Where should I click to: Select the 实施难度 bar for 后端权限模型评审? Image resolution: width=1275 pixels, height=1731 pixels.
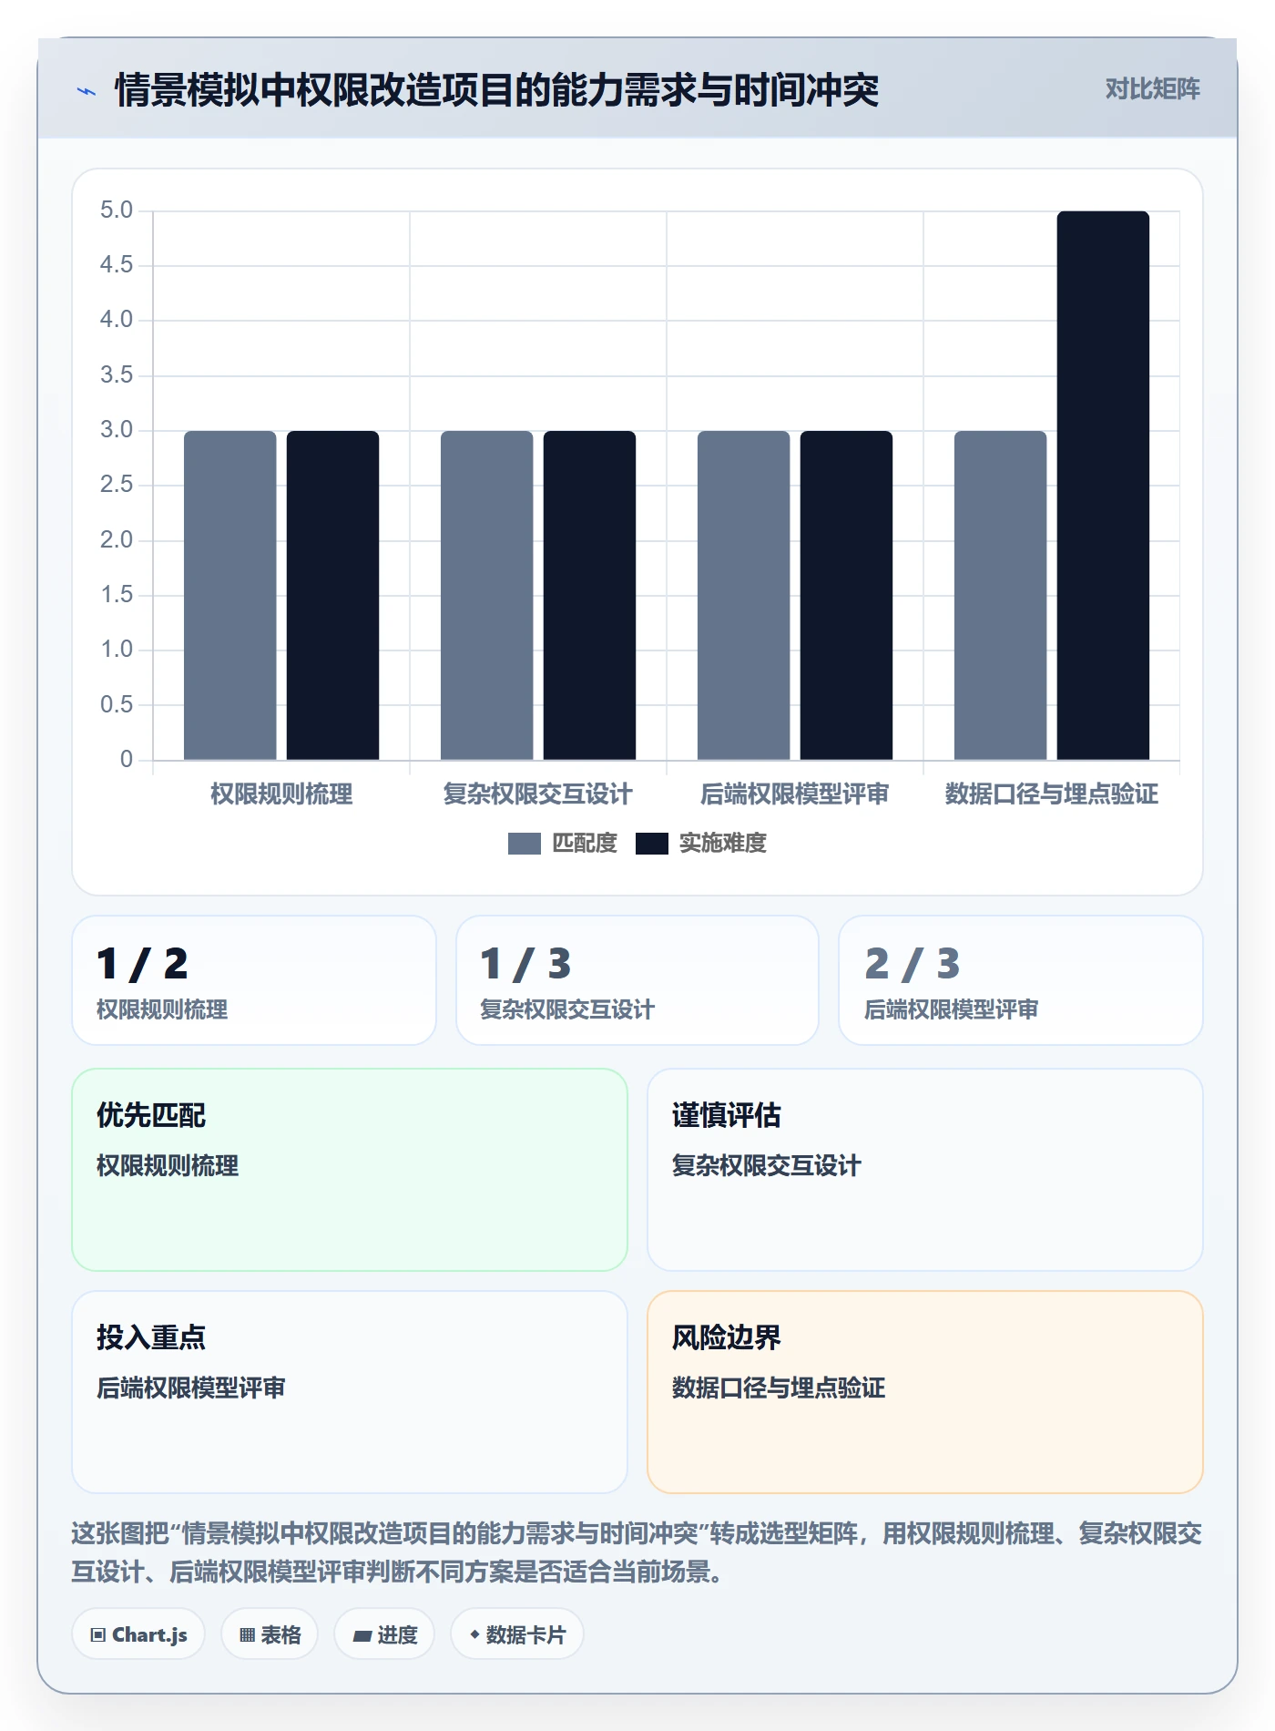coord(846,595)
